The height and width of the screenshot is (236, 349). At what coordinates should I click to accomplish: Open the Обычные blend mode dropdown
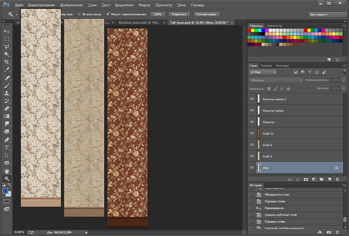pos(276,80)
